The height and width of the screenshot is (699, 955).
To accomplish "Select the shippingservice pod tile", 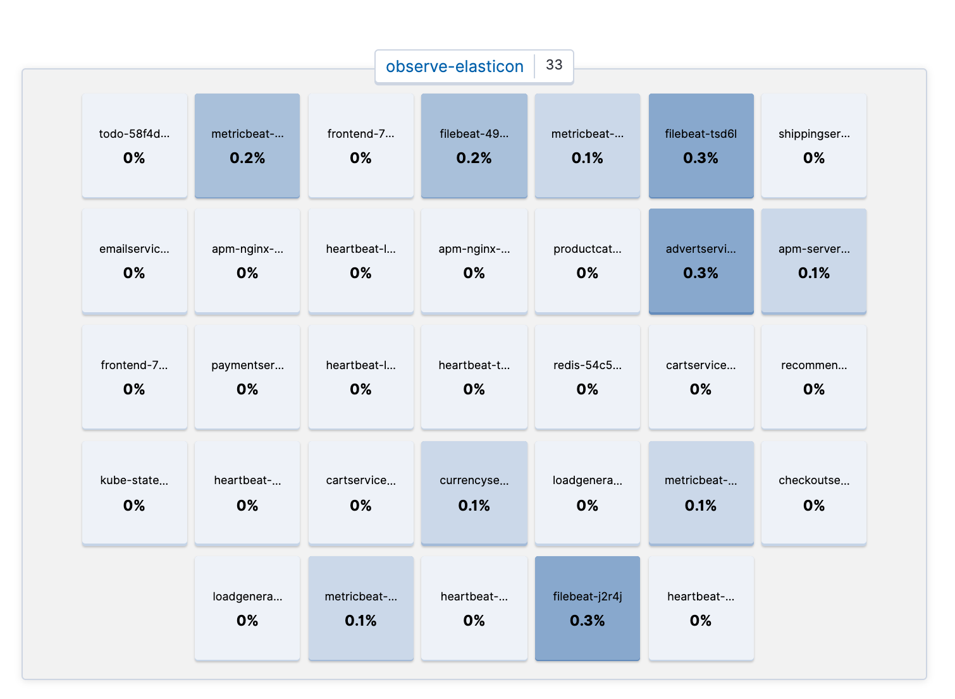I will point(814,145).
